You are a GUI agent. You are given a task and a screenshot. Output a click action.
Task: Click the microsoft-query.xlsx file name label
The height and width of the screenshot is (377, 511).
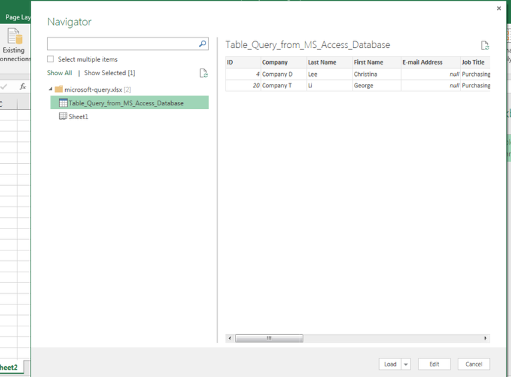point(93,89)
